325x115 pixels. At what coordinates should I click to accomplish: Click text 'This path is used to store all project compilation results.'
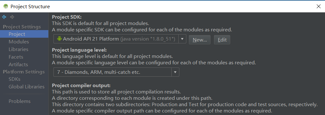click(117, 92)
